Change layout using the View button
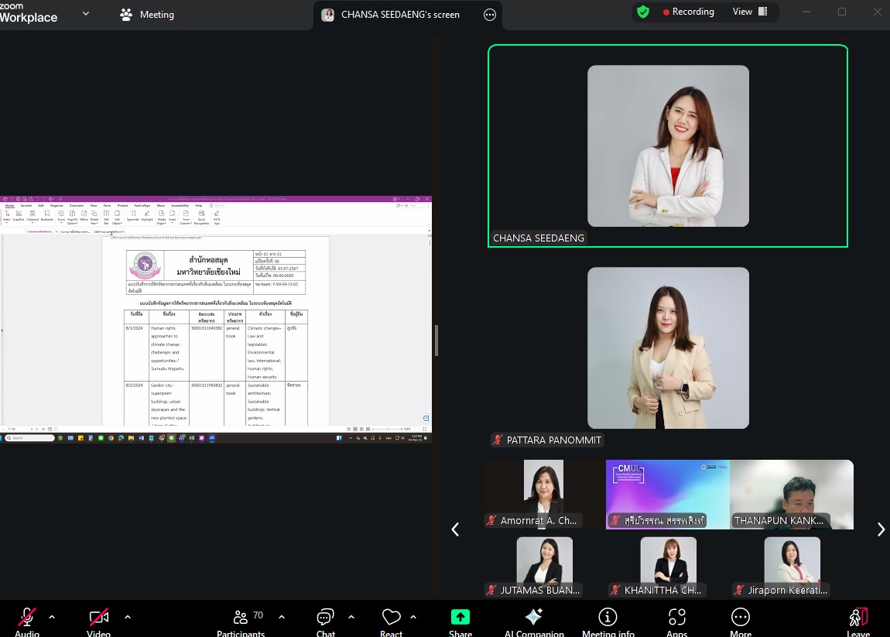890x637 pixels. coord(749,12)
